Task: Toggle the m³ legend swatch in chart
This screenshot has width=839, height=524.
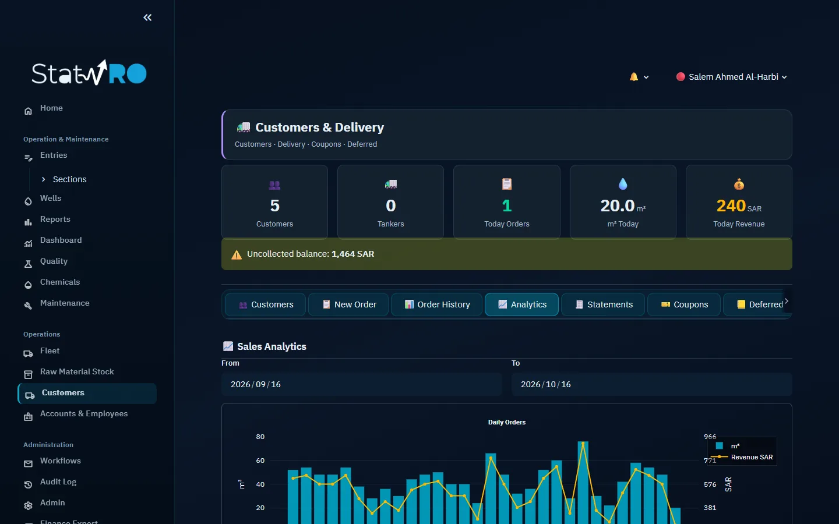Action: coord(720,446)
